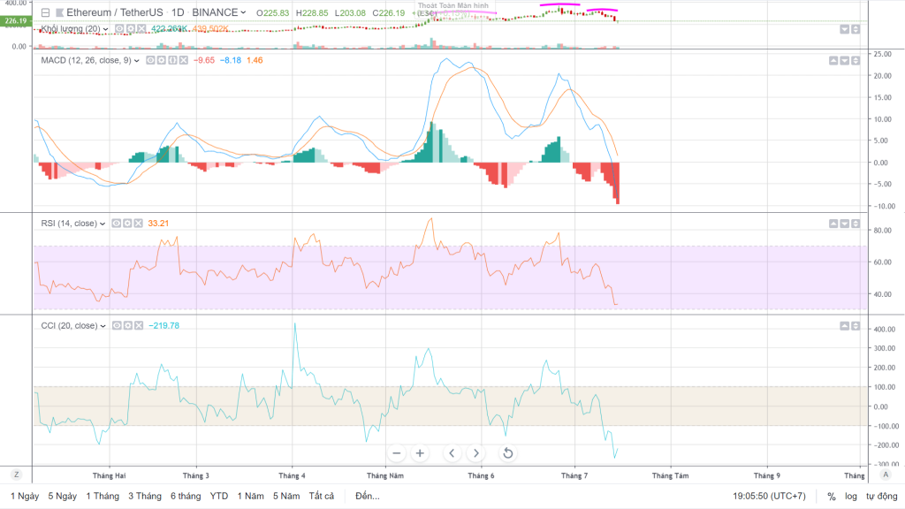Select the YTD time range
The width and height of the screenshot is (905, 509).
coord(219,497)
